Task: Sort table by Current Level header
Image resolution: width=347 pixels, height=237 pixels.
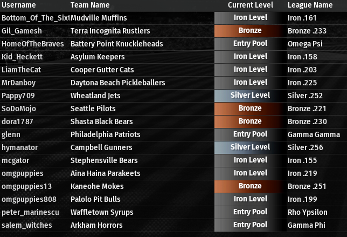Action: 250,5
